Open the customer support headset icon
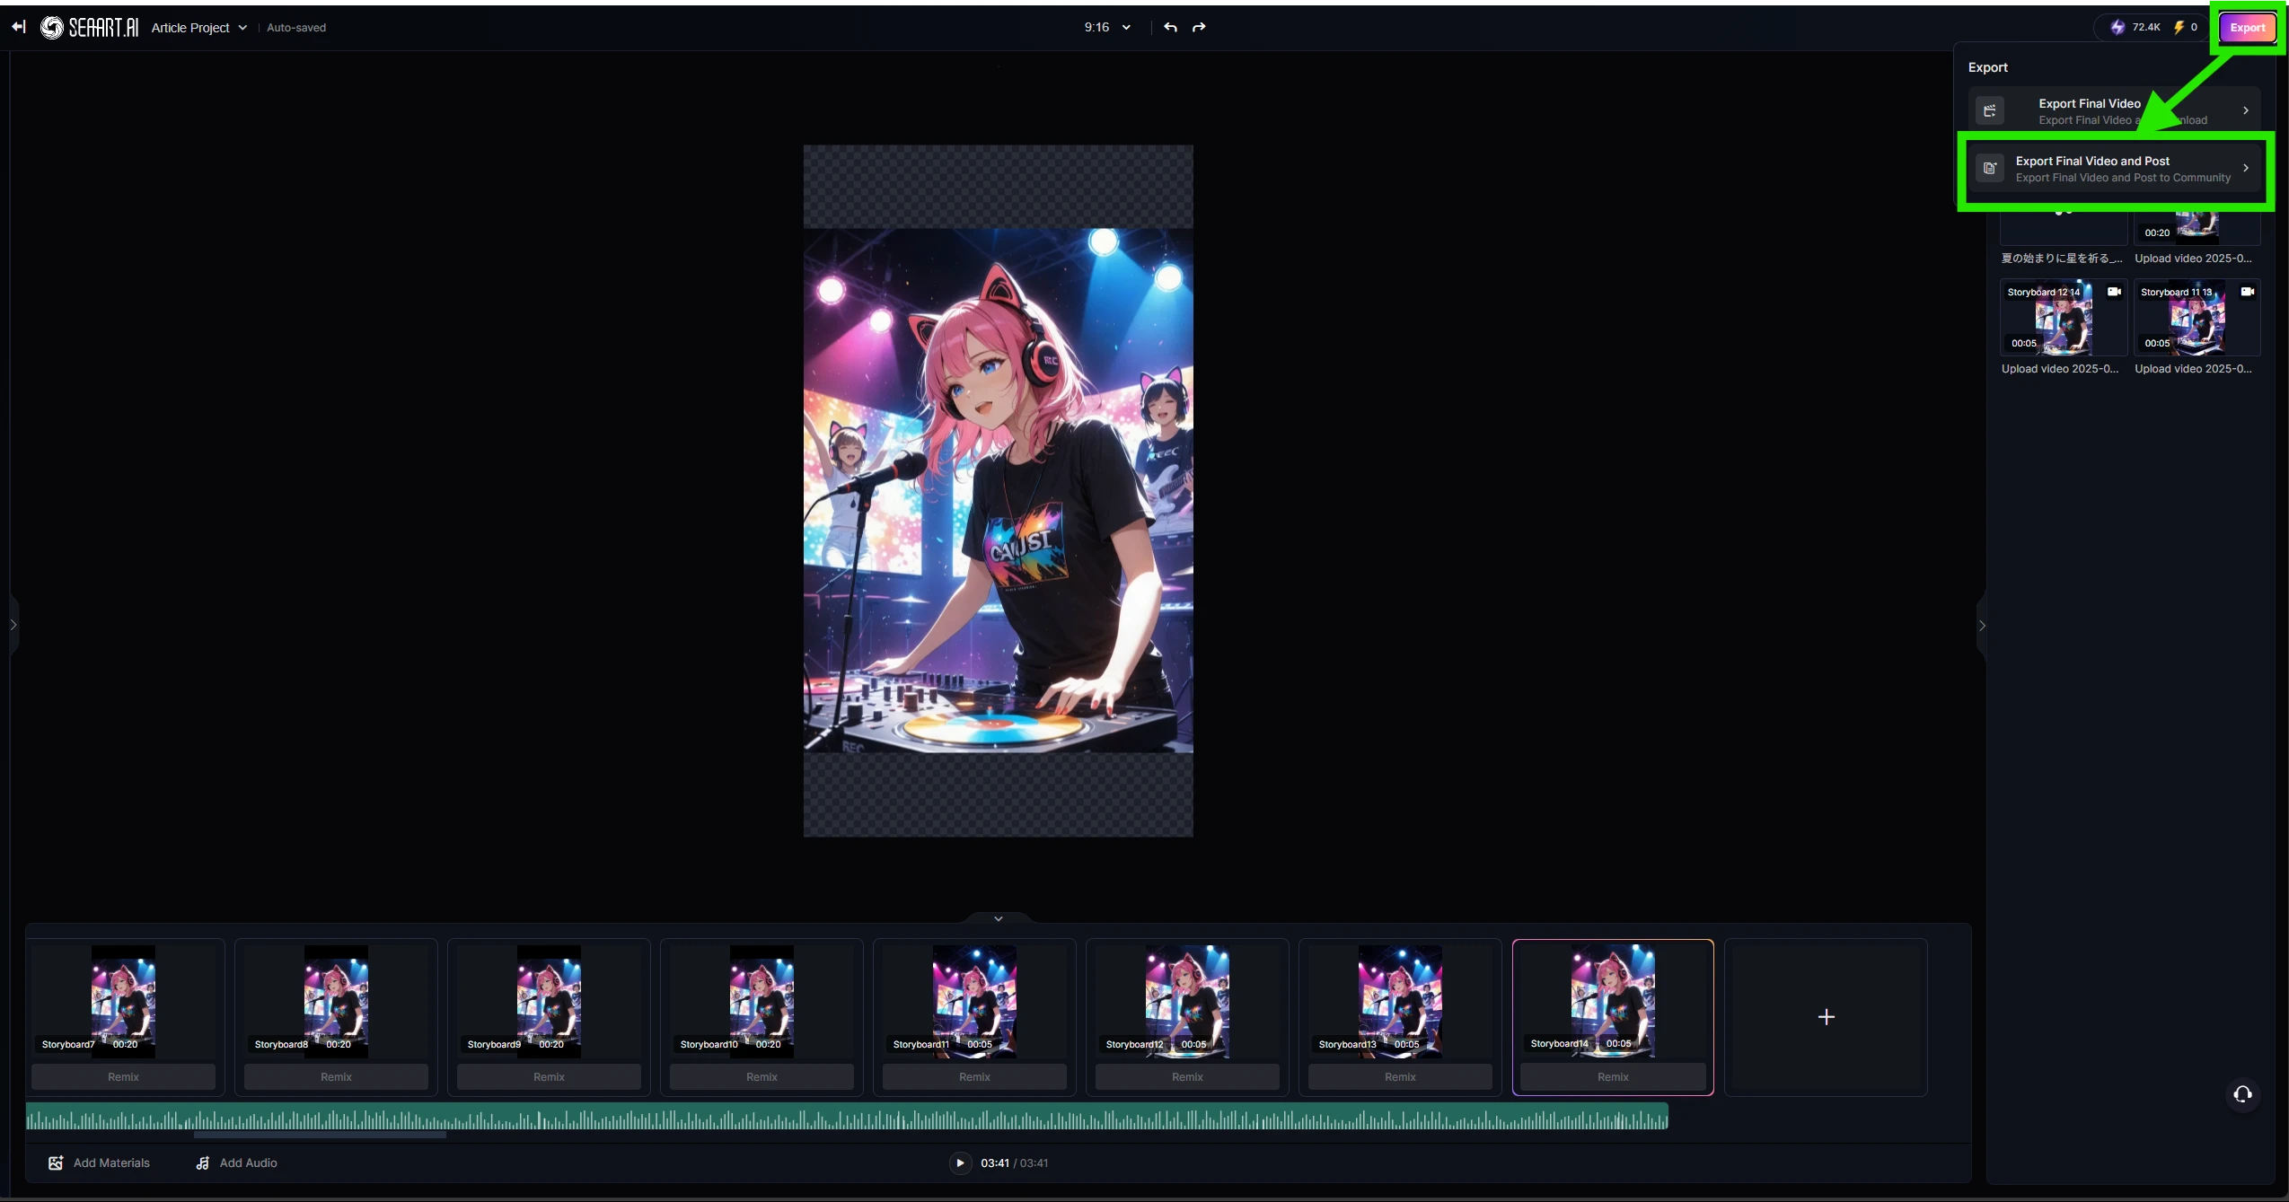 pos(2242,1093)
